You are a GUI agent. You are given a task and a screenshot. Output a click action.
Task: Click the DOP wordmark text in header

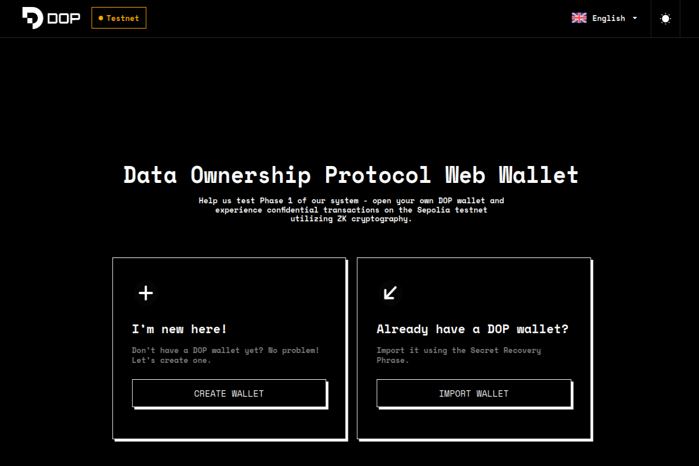pos(64,18)
